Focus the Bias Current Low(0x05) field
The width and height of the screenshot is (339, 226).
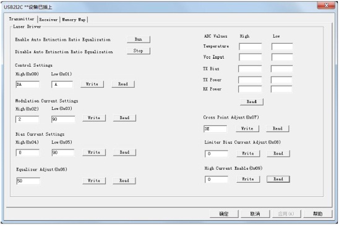pos(63,153)
